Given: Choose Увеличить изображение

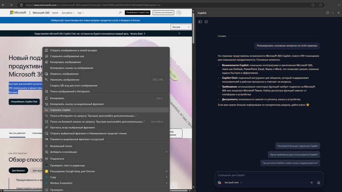Looking at the screenshot, I should click(106, 80).
